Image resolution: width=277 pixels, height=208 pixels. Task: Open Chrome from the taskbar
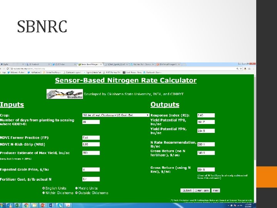(26, 205)
